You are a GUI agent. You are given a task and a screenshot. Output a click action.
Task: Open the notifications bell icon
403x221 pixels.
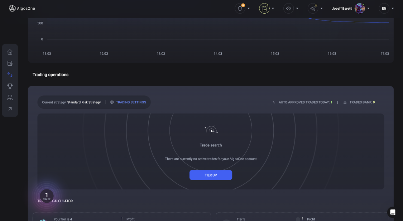[240, 9]
